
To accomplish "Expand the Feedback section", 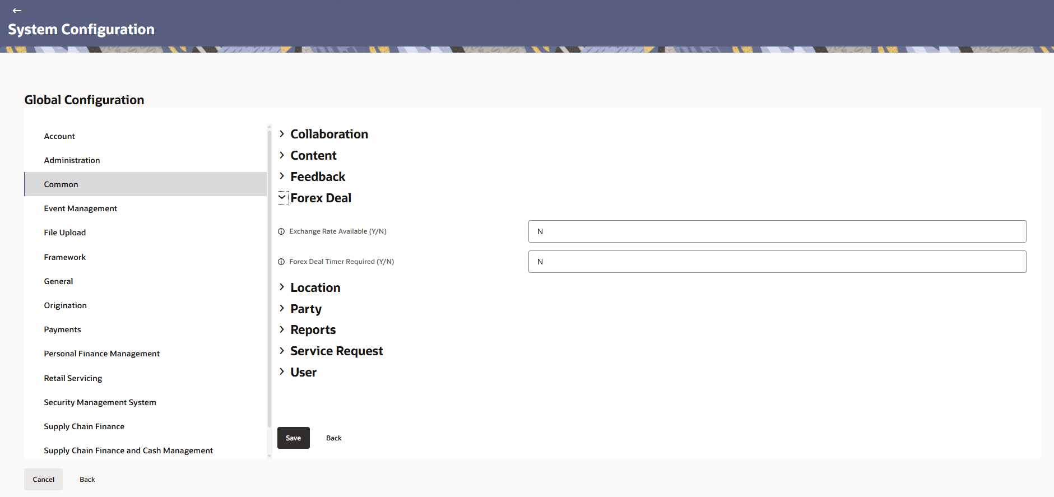I will point(282,176).
